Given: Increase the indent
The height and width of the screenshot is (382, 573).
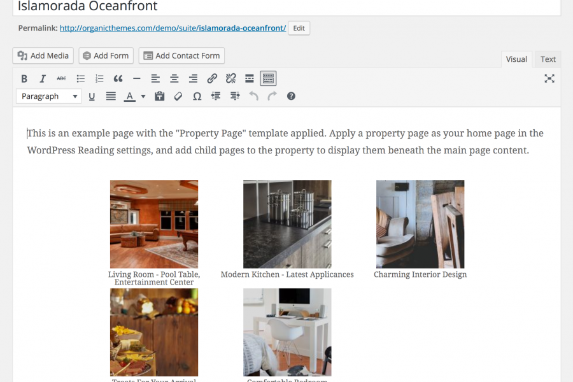Looking at the screenshot, I should (234, 96).
